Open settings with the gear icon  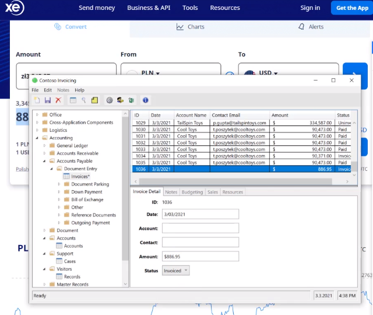(110, 100)
